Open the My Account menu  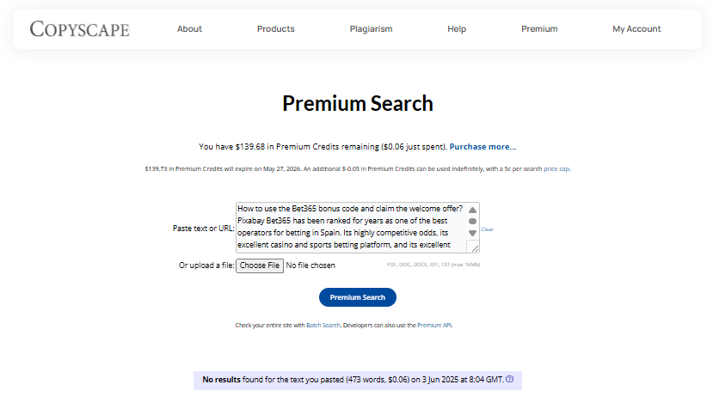[x=636, y=28]
